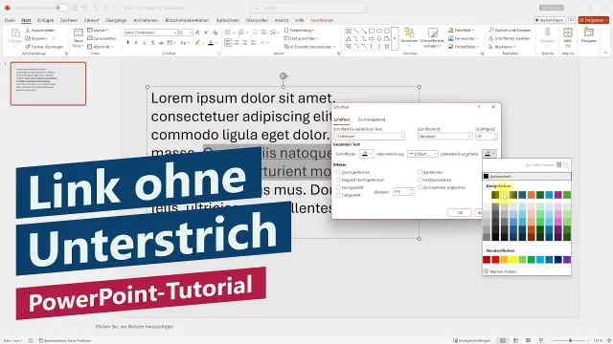This screenshot has height=344, width=613.
Task: Click the Increase font size icon
Action: (x=198, y=32)
